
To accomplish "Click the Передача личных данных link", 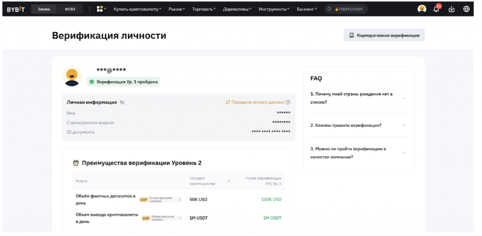I will click(257, 102).
